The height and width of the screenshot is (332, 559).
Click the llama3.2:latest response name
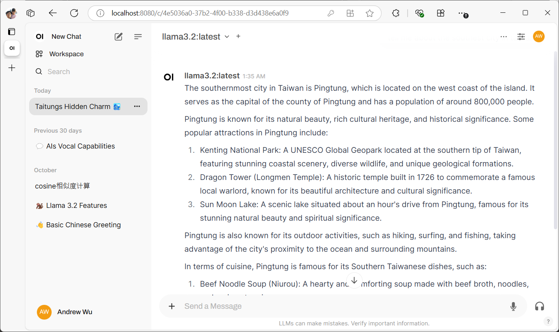click(x=212, y=76)
